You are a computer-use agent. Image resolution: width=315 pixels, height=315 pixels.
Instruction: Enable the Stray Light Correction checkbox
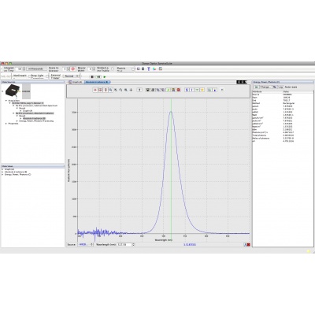coord(47,76)
